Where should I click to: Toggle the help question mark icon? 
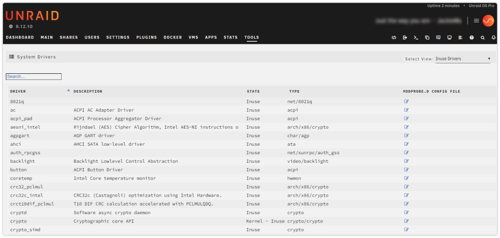(471, 37)
